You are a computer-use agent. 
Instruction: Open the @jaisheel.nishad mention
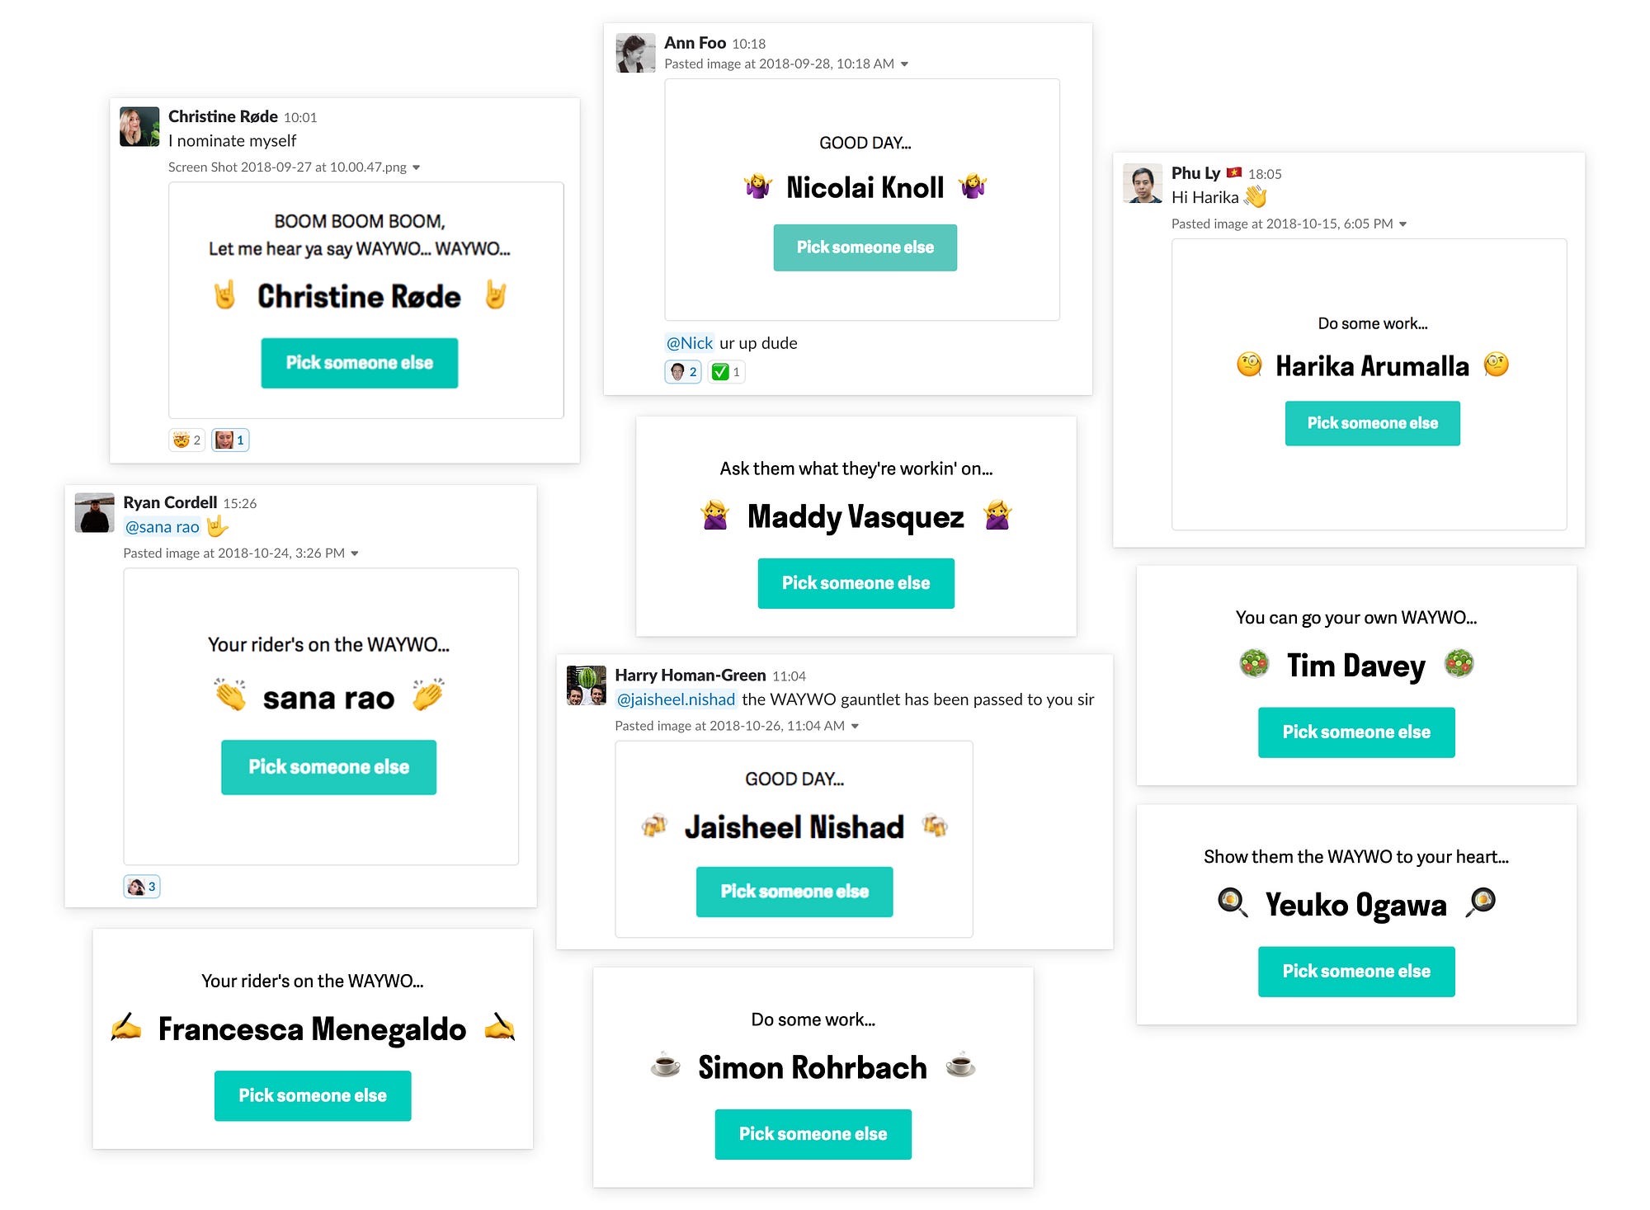[676, 699]
